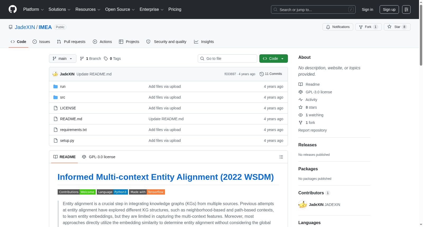Click the src folder icon
Image resolution: width=423 pixels, height=227 pixels.
[x=56, y=97]
